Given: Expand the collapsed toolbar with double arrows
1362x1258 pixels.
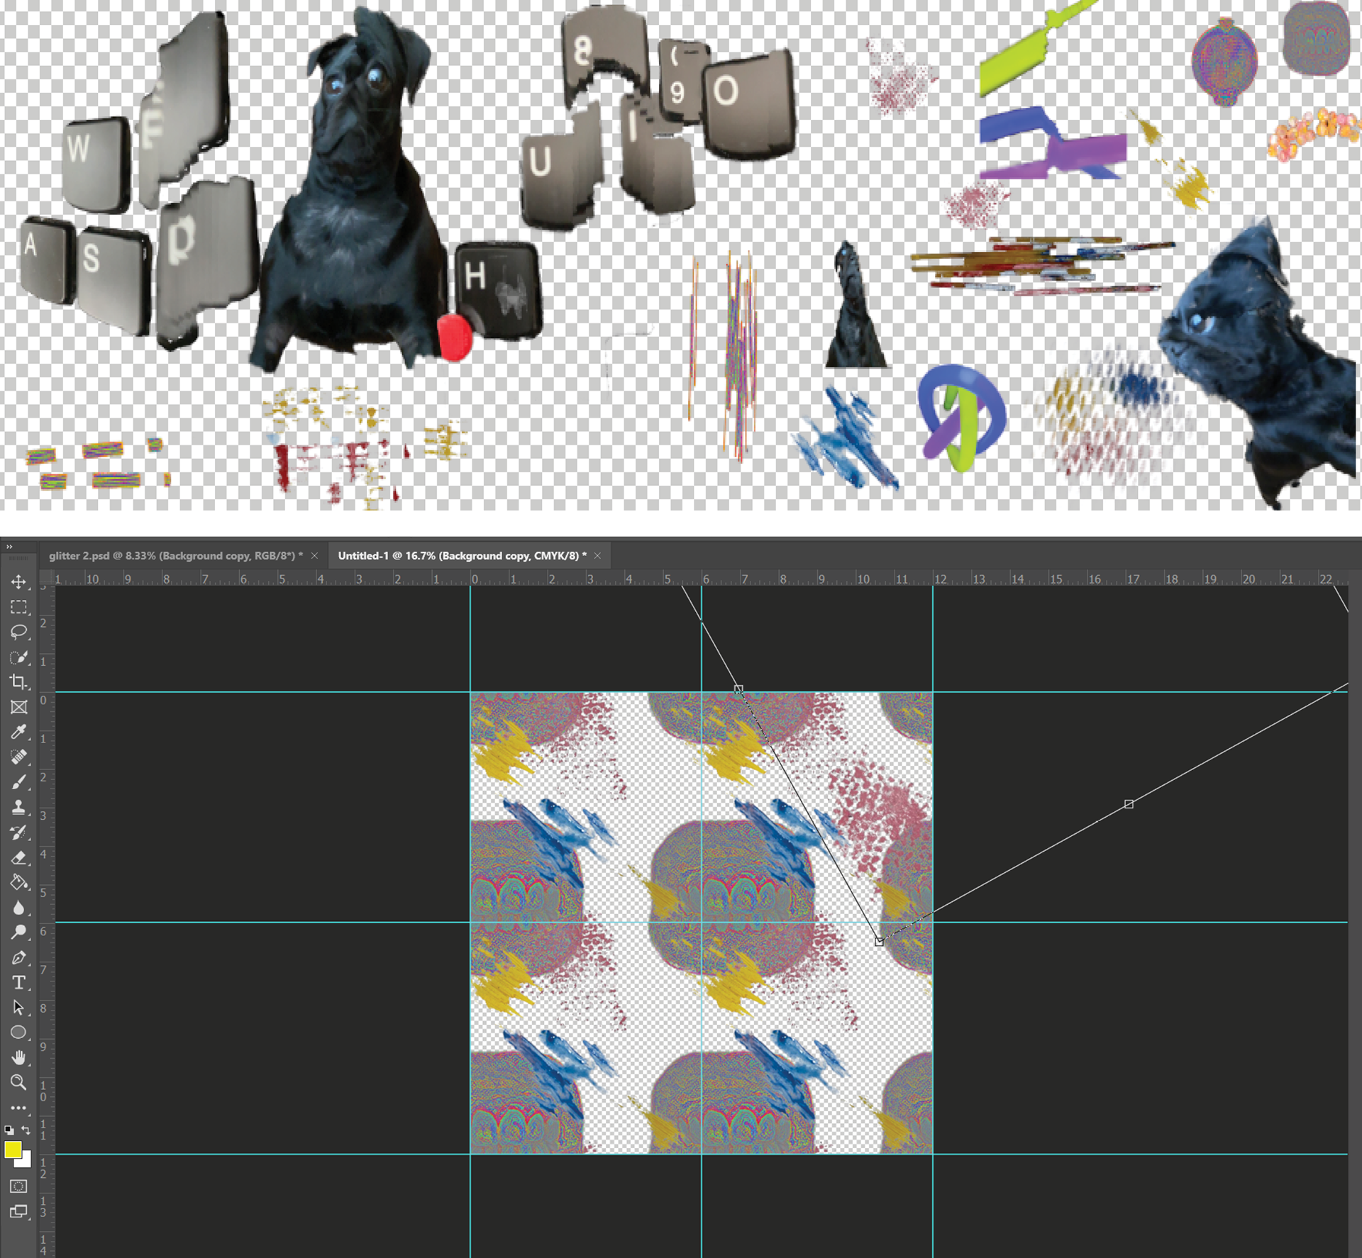Looking at the screenshot, I should 9,547.
